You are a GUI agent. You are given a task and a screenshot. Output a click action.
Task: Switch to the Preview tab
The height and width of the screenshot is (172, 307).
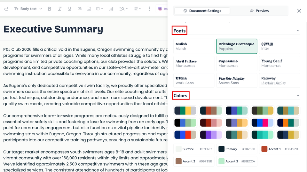pos(259,11)
